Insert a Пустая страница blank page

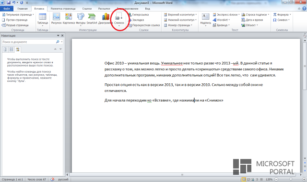pyautogui.click(x=15, y=20)
